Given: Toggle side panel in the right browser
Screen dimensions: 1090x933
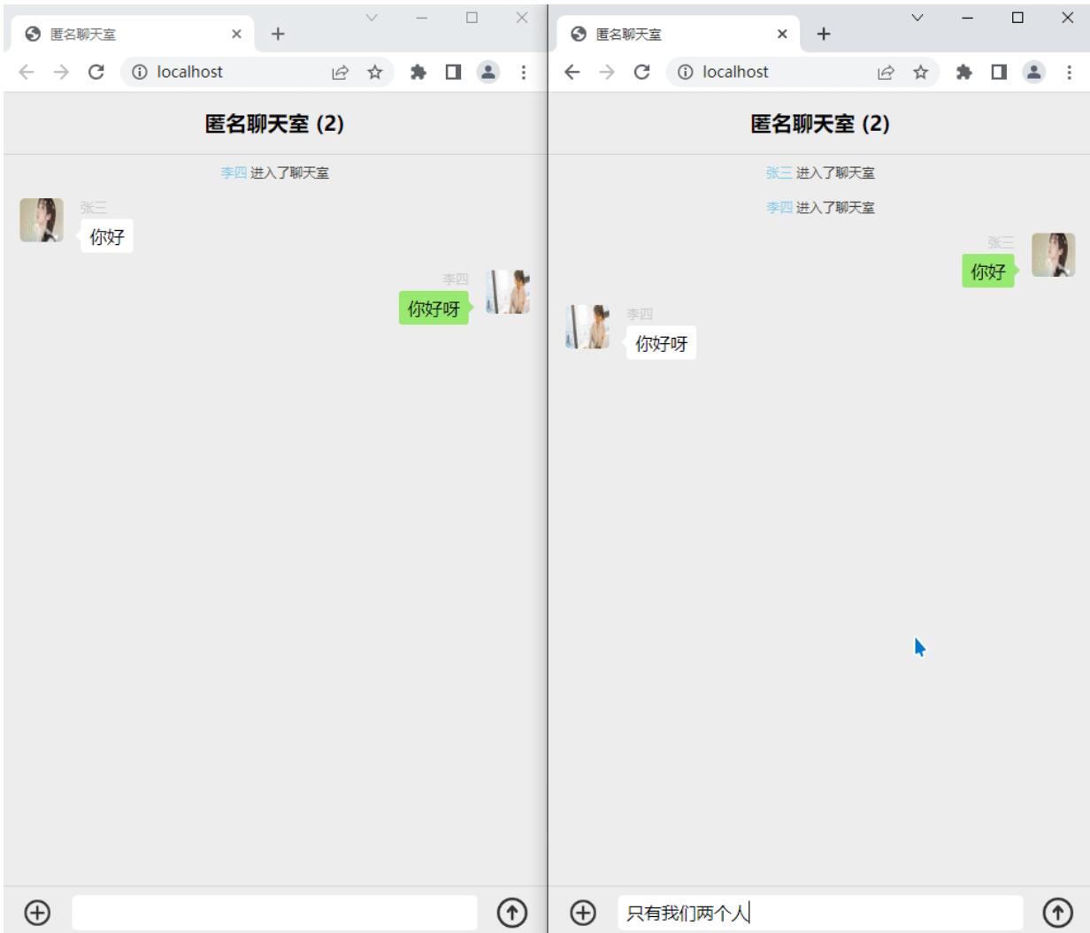Looking at the screenshot, I should (999, 73).
